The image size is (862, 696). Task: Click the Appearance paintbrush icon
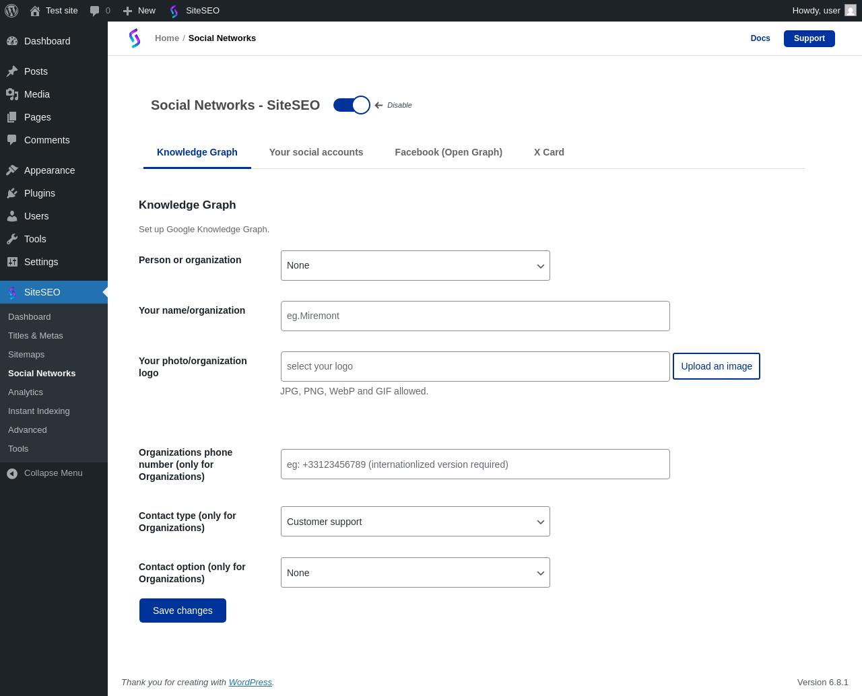pyautogui.click(x=12, y=170)
